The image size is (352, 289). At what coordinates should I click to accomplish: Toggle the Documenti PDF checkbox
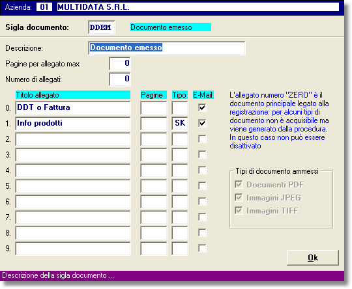pos(239,184)
